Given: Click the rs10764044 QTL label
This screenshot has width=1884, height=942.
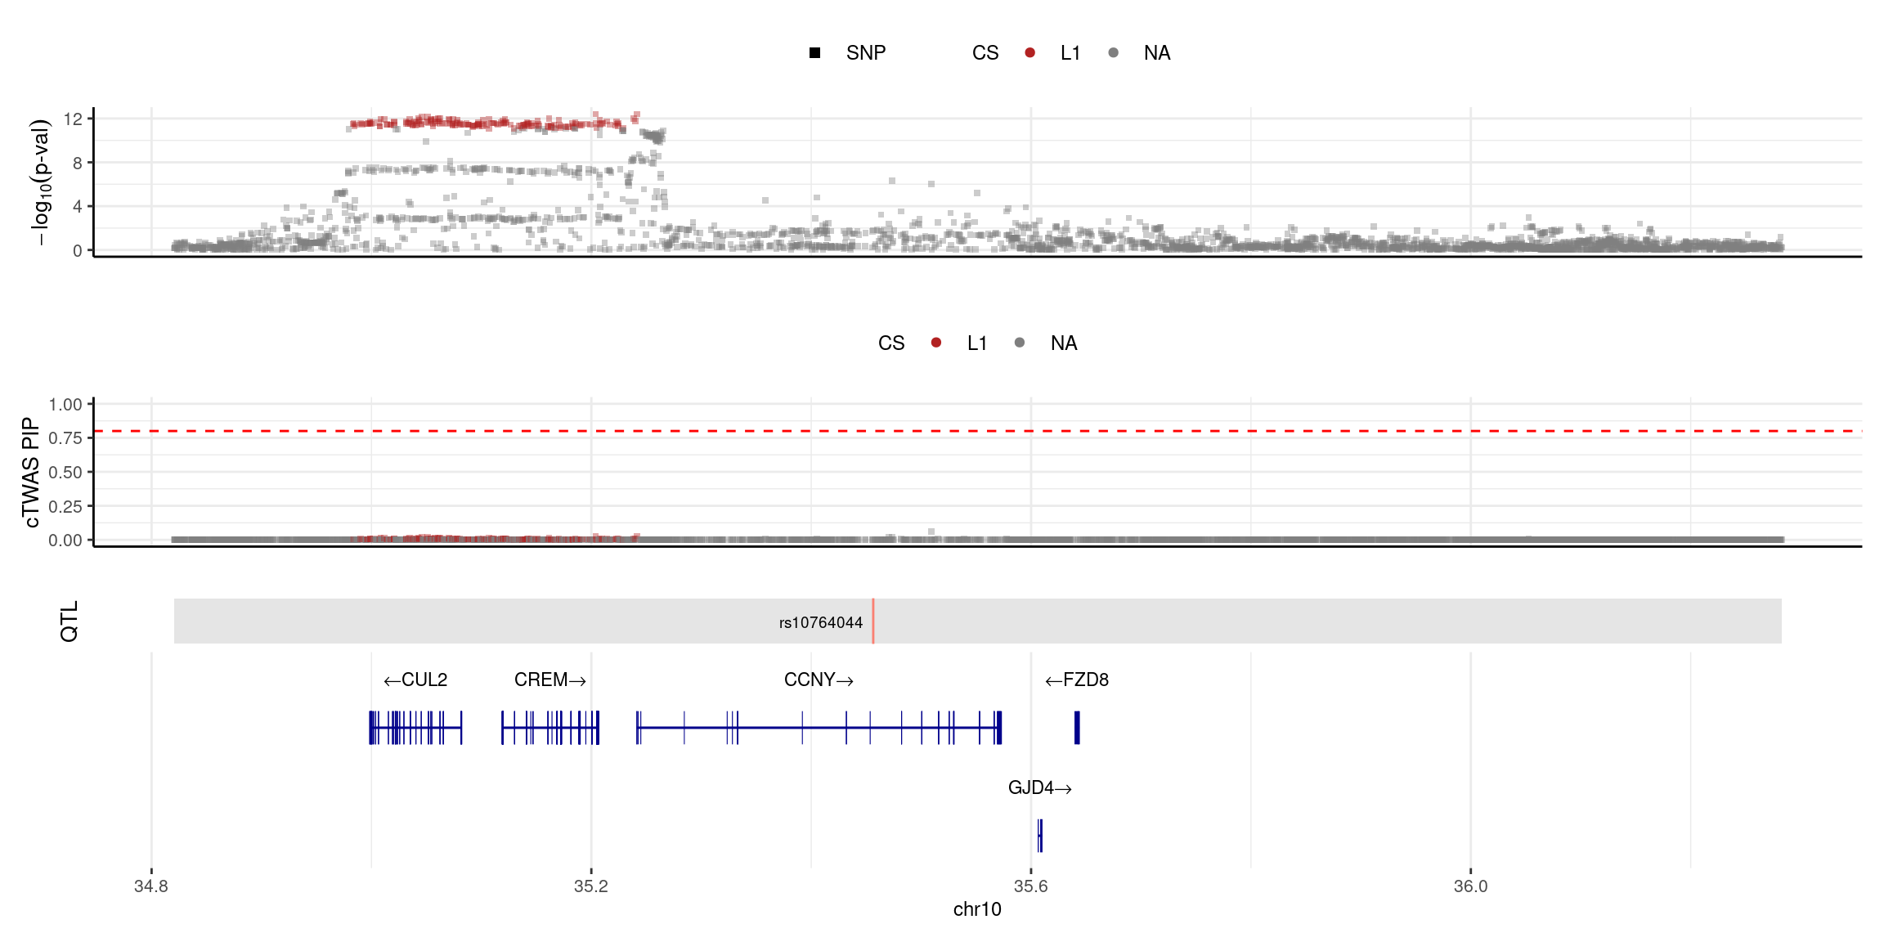Looking at the screenshot, I should (x=820, y=623).
